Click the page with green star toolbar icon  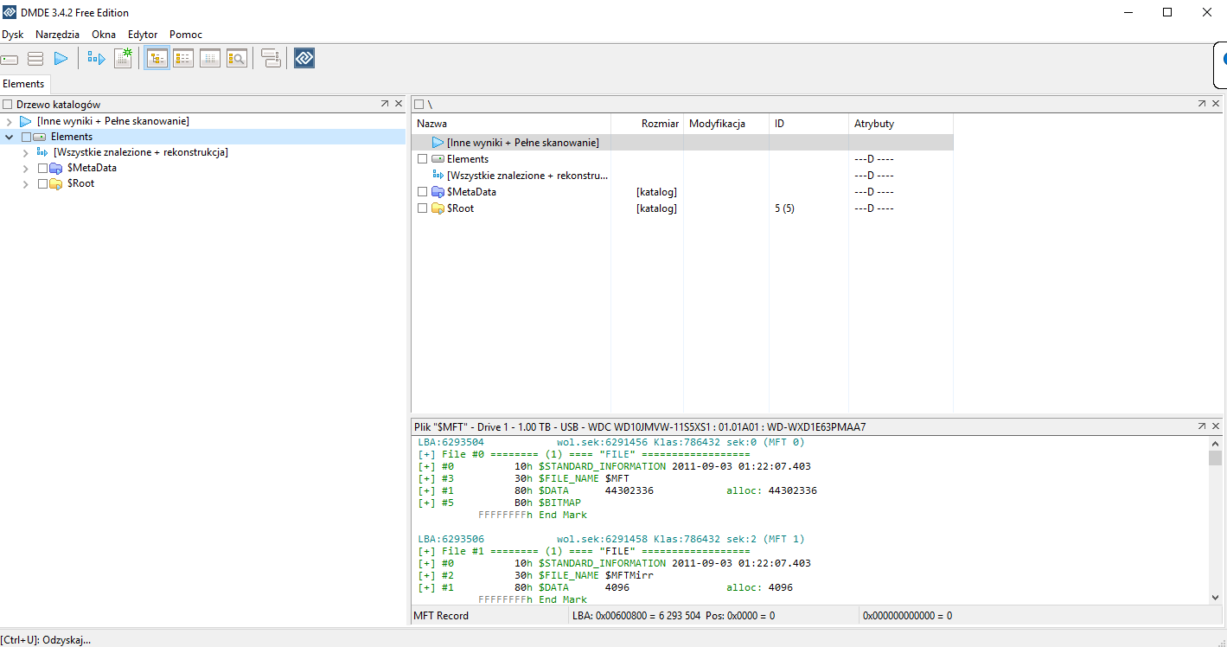tap(123, 58)
